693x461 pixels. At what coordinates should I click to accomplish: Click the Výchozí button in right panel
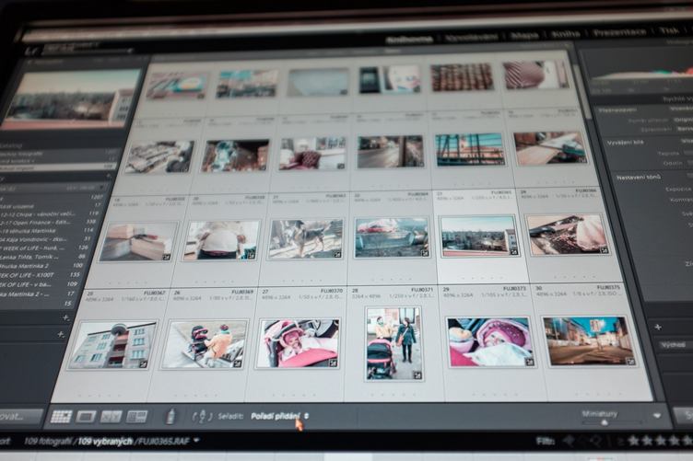pyautogui.click(x=674, y=345)
